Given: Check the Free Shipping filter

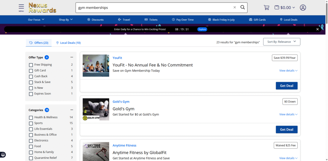Looking at the screenshot, I should coord(31,65).
